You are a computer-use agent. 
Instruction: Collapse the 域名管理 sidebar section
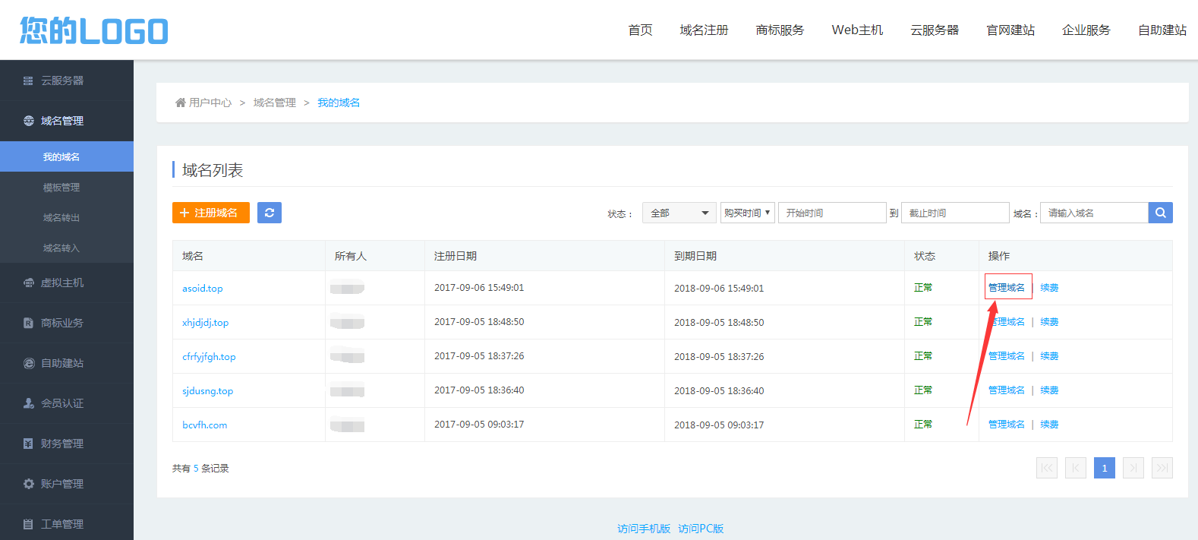click(62, 121)
